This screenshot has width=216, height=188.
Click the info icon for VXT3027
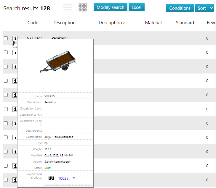click(15, 38)
